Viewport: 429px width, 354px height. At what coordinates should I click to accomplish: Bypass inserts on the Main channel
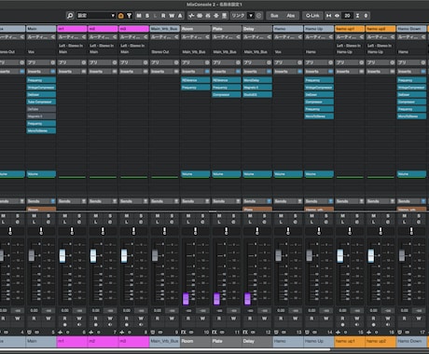(x=53, y=72)
